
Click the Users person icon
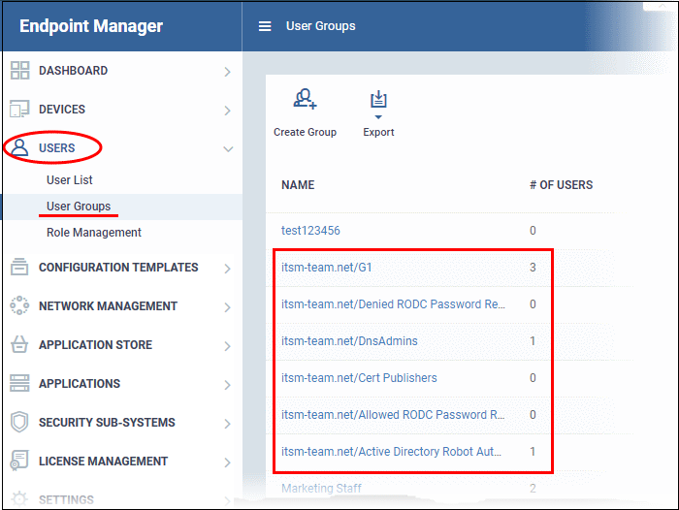click(x=19, y=147)
